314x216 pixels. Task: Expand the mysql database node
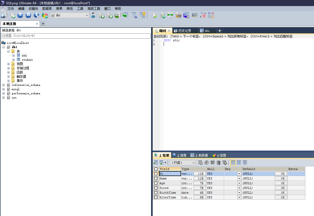[x=3, y=89]
